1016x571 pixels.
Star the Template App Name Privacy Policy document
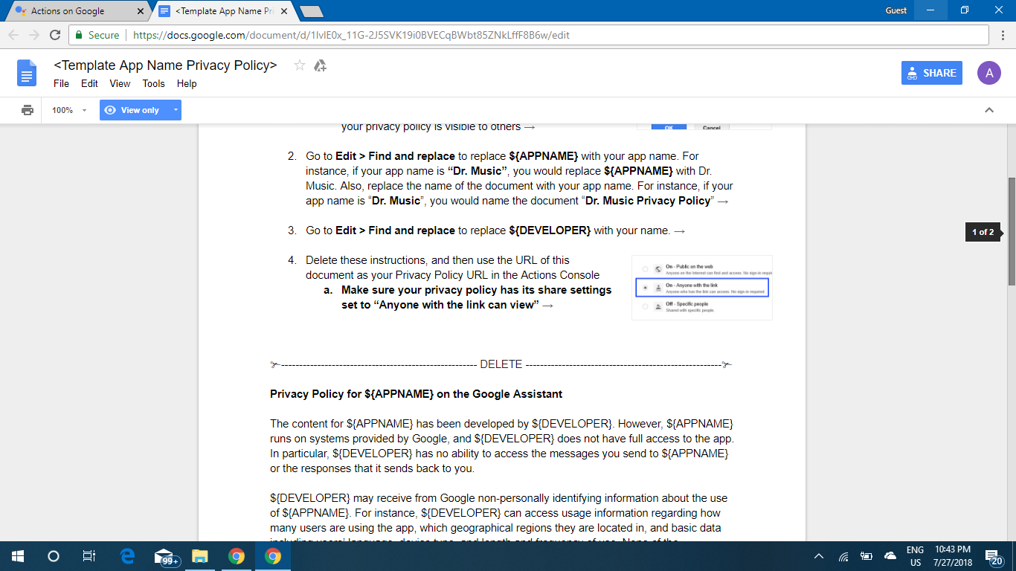[300, 65]
